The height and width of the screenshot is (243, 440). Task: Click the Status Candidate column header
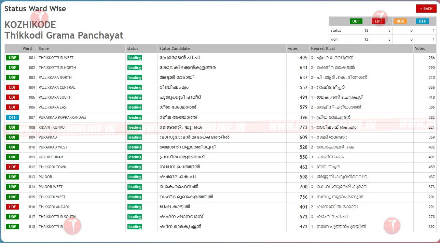[x=174, y=48]
